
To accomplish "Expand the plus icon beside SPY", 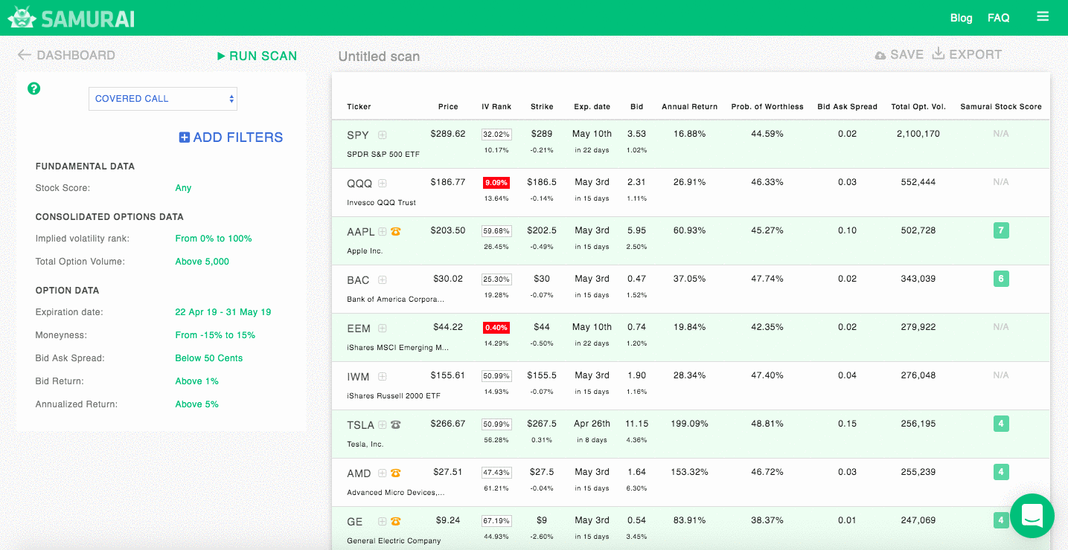I will point(383,135).
